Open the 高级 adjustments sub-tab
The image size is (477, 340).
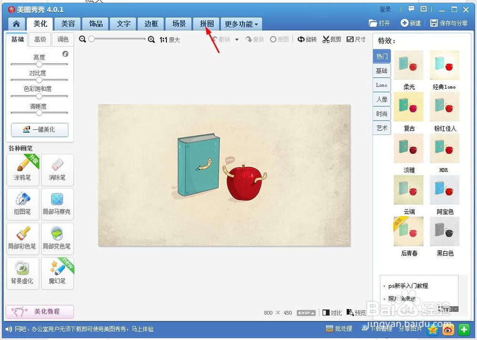coord(40,39)
